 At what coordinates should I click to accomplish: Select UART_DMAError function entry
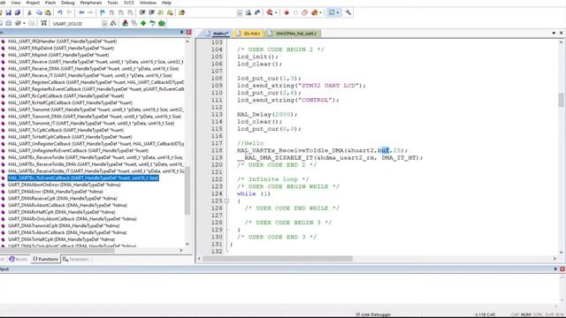coord(56,192)
